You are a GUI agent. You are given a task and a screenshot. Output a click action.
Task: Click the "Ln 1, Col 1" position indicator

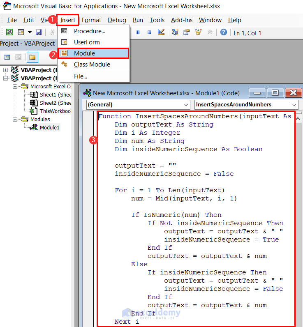tap(247, 33)
